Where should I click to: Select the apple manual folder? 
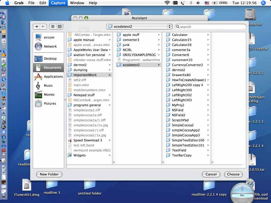[89, 40]
